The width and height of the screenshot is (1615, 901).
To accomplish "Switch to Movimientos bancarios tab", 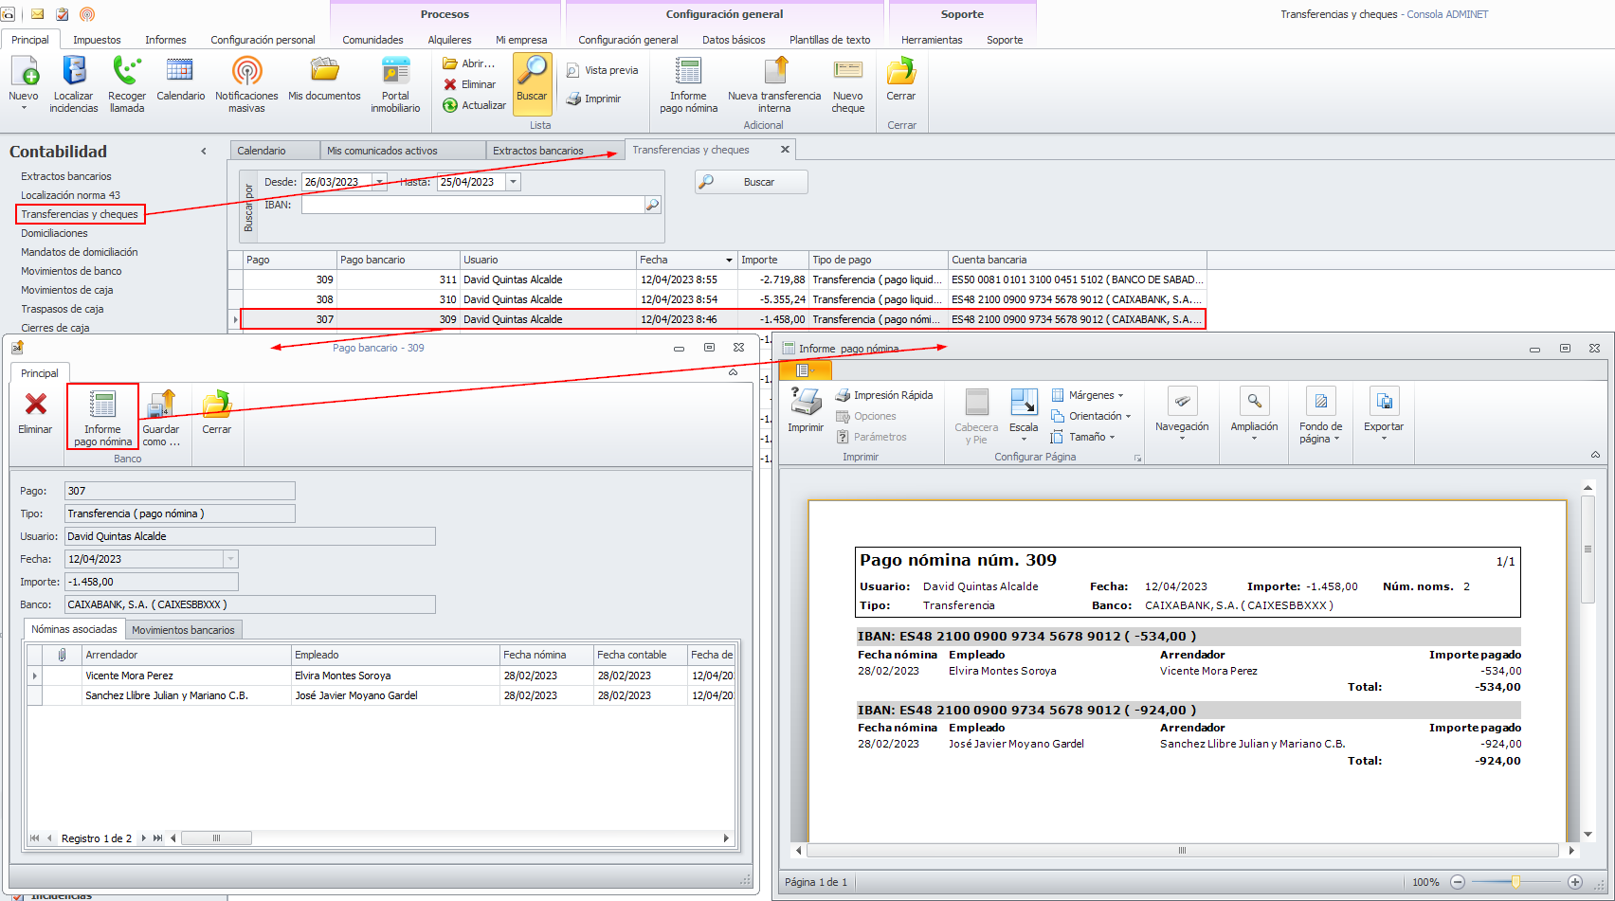I will click(183, 630).
